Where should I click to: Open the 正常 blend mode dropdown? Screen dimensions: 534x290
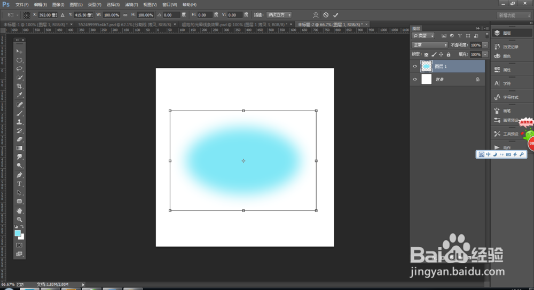click(429, 45)
